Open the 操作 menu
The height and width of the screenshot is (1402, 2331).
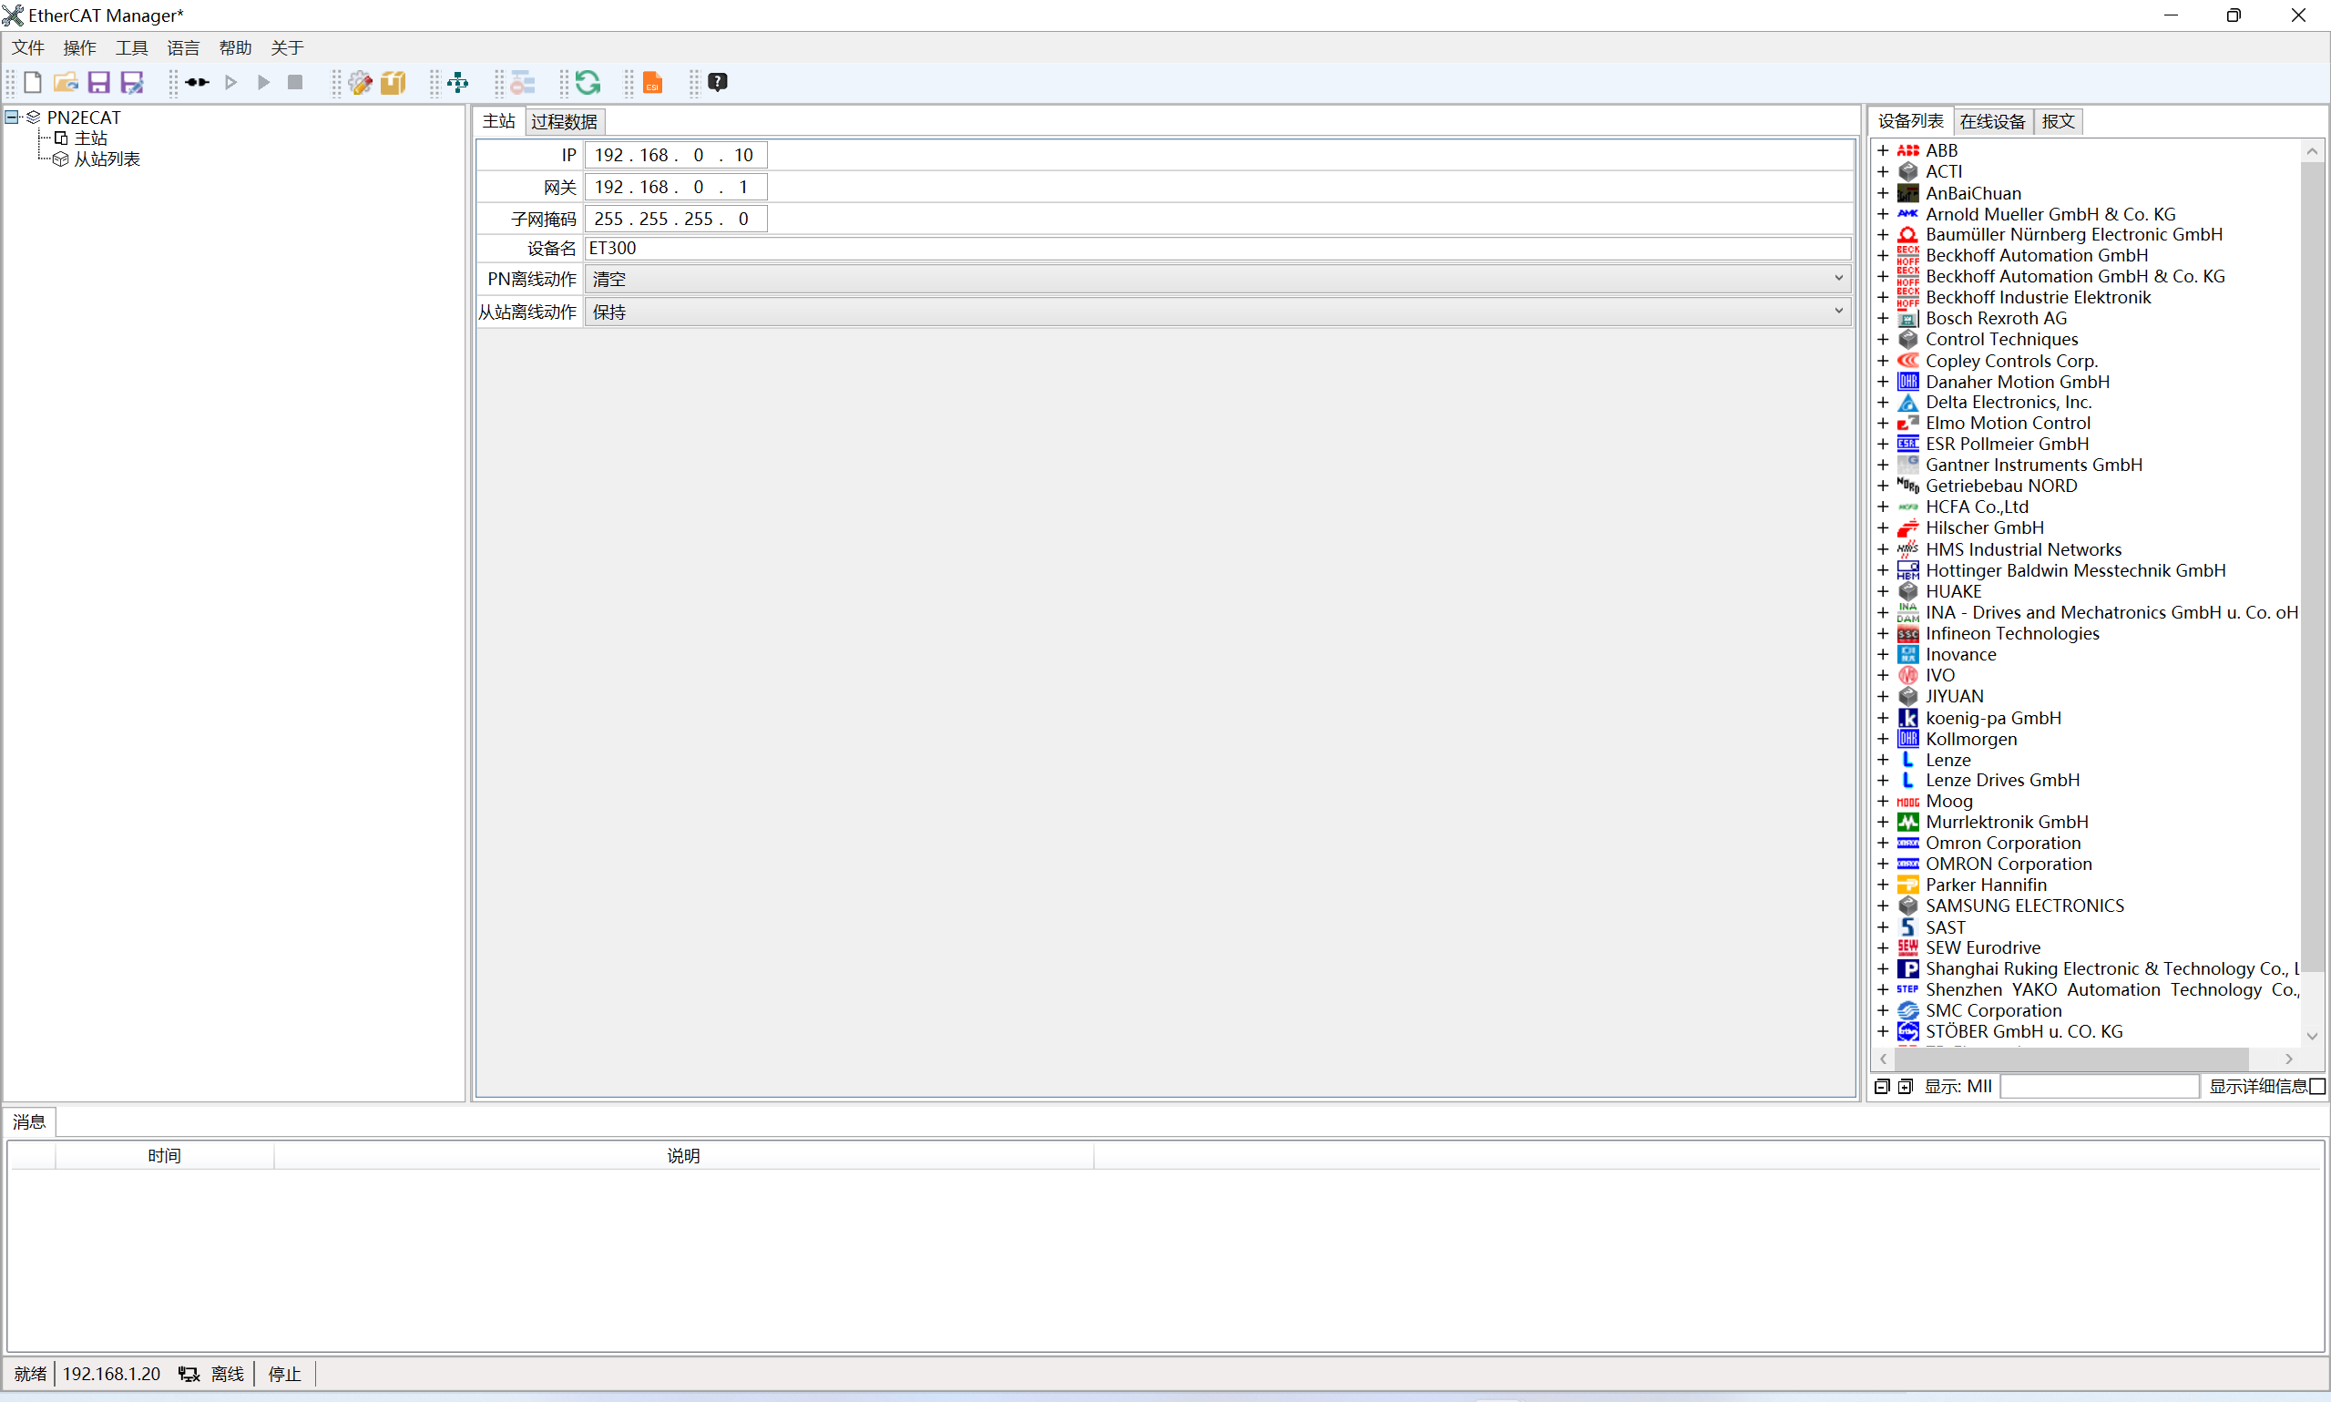point(79,47)
